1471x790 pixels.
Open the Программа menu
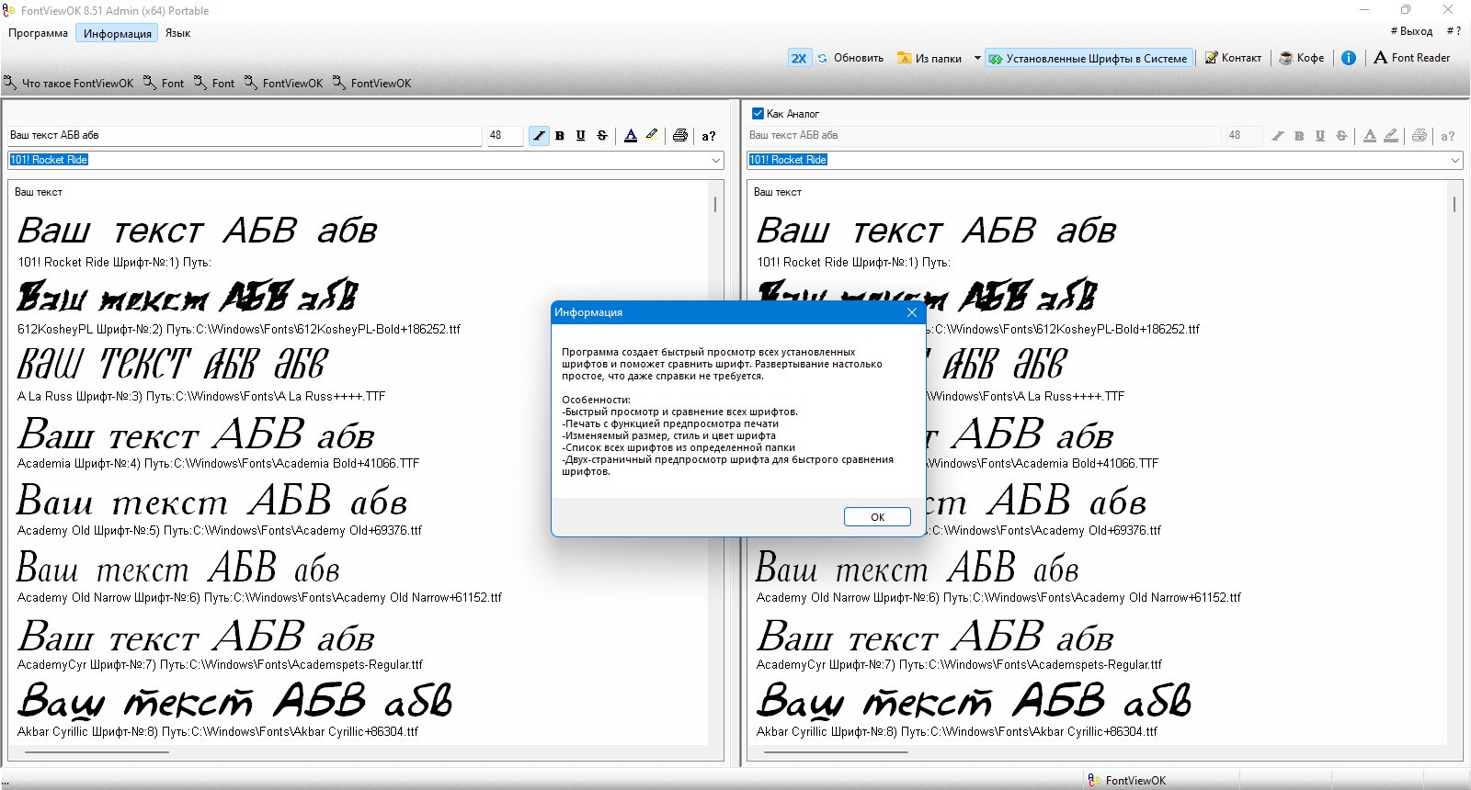(x=39, y=33)
